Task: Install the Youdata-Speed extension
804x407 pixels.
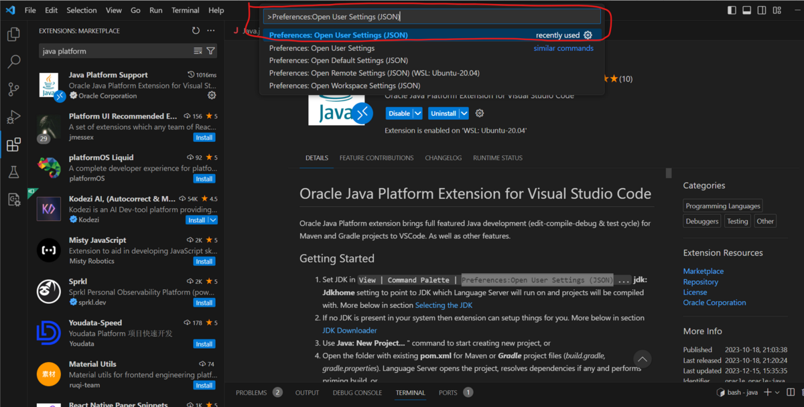Action: tap(204, 344)
